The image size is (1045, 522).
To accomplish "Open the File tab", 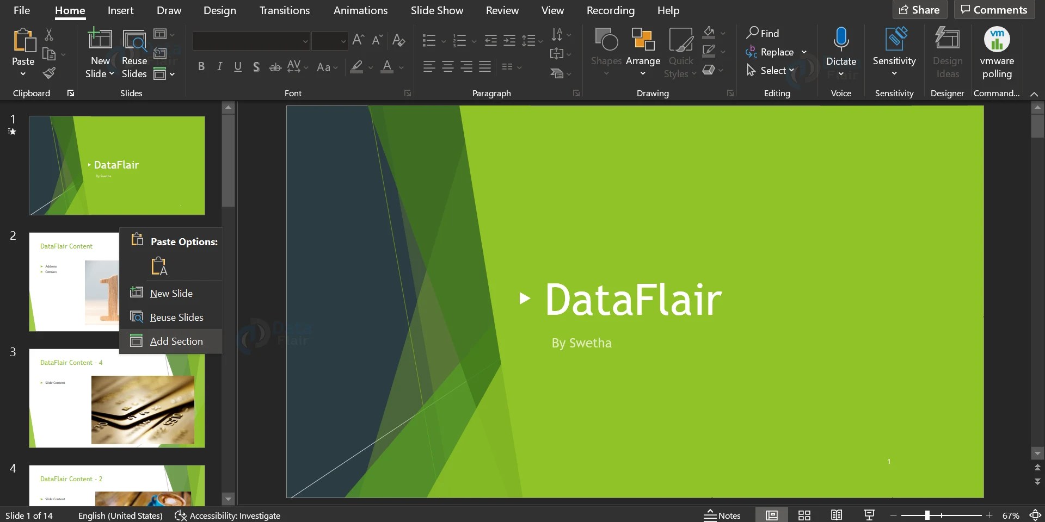I will 22,10.
